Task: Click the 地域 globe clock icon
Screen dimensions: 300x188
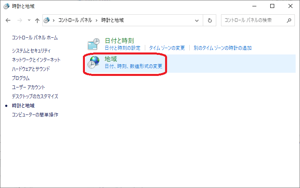Action: (x=94, y=62)
